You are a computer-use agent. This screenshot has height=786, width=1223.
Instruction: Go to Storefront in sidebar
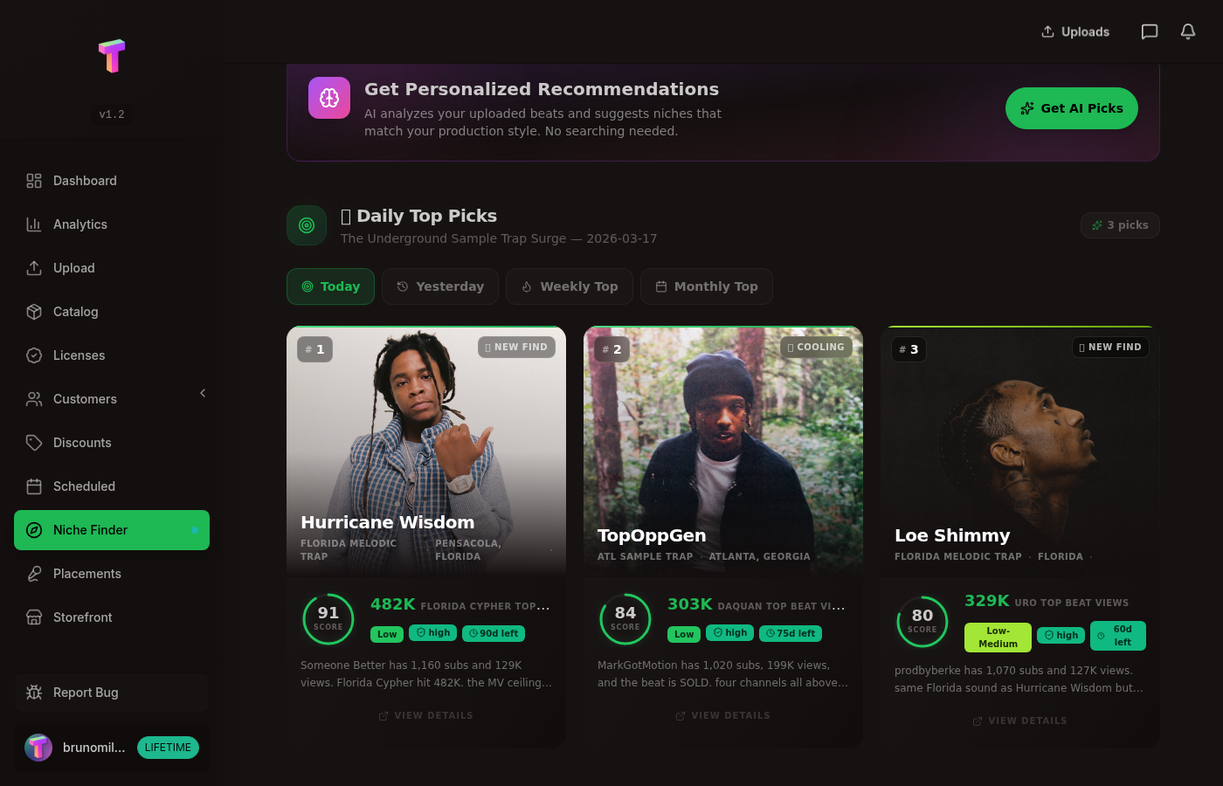point(83,617)
